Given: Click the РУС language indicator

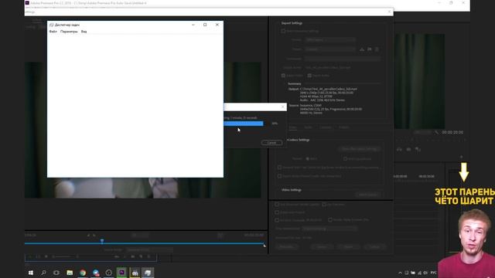Looking at the screenshot, I should click(434, 273).
